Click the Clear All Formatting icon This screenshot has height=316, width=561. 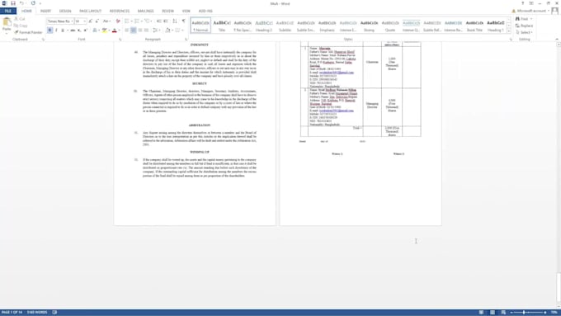click(118, 21)
